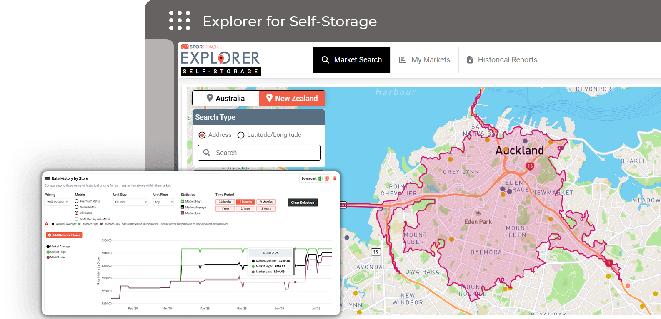Viewport: 661px width, 319px height.
Task: Open the Historical Reports tab
Action: click(502, 60)
